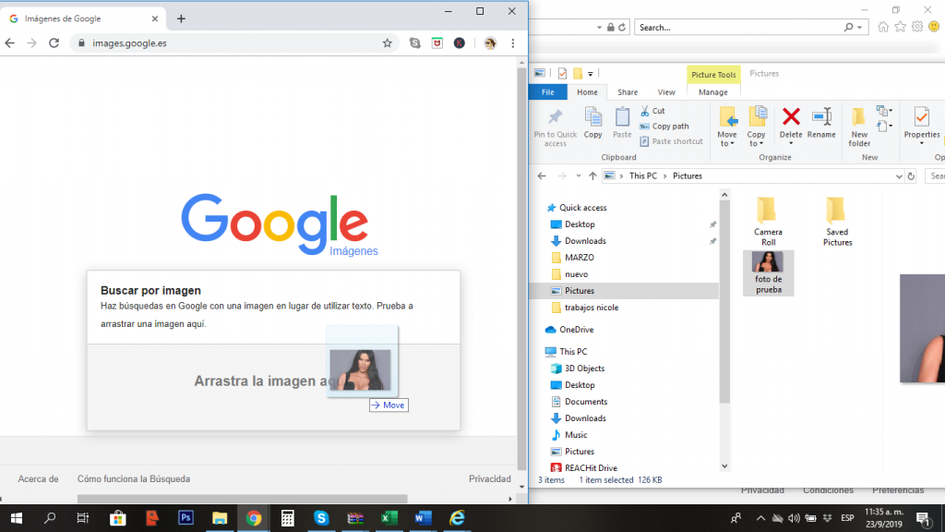Open the Manage tab under Picture Tools

pyautogui.click(x=713, y=92)
